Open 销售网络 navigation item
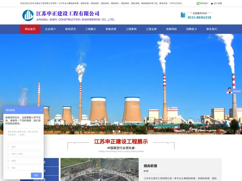 (171, 29)
